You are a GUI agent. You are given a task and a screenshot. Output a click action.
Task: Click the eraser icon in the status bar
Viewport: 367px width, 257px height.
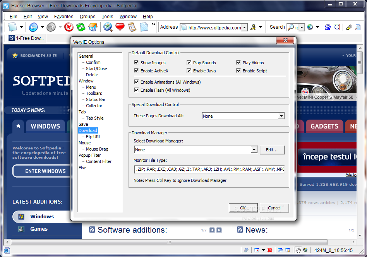click(x=246, y=250)
